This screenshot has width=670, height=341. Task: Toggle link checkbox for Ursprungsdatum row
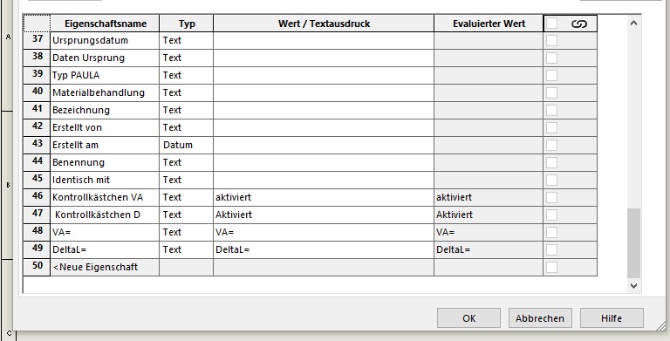pos(551,41)
